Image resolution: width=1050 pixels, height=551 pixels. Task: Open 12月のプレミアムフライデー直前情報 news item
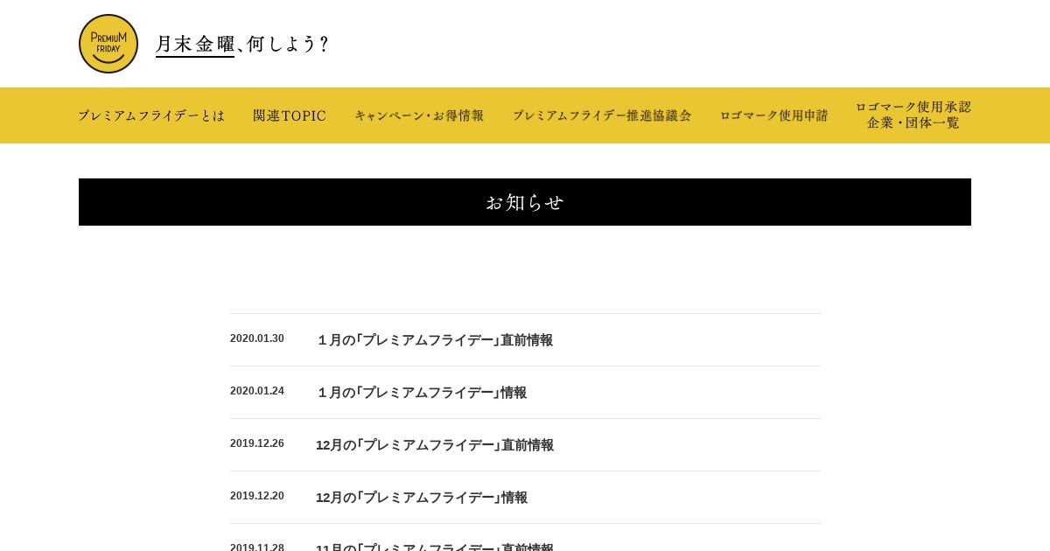(435, 445)
